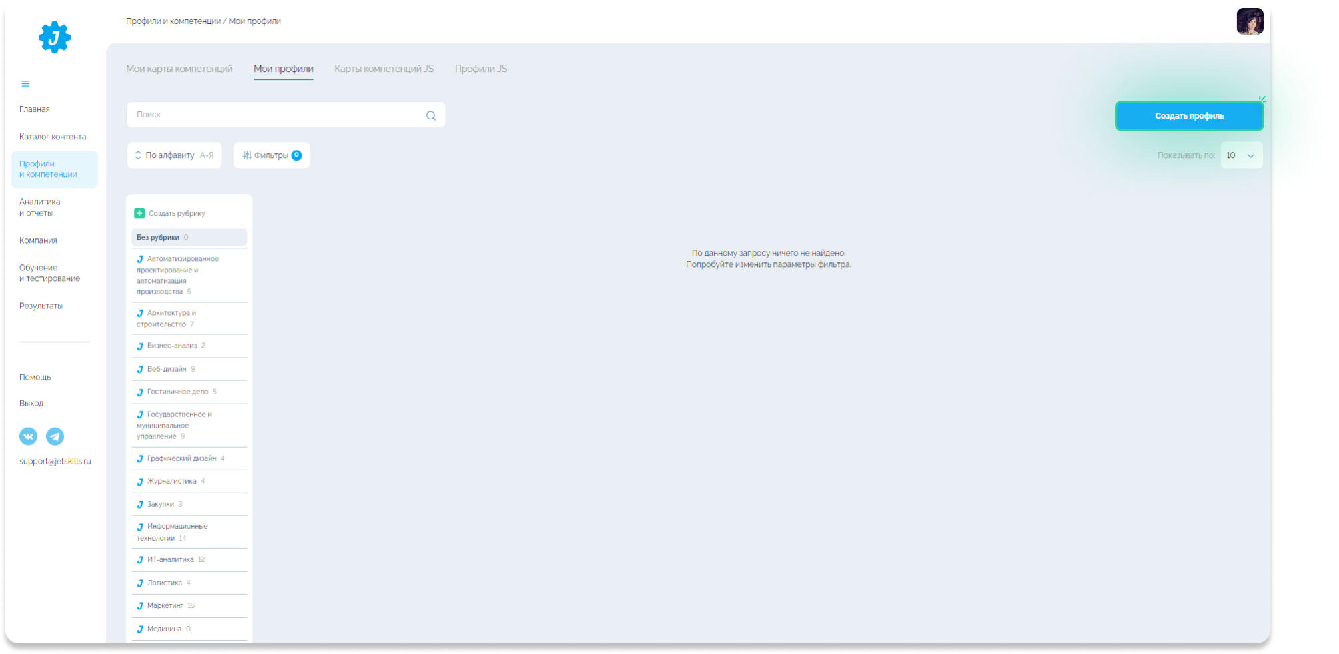Viewport: 1339px width, 654px height.
Task: Select ИТ-аналитика rubric
Action: point(189,560)
